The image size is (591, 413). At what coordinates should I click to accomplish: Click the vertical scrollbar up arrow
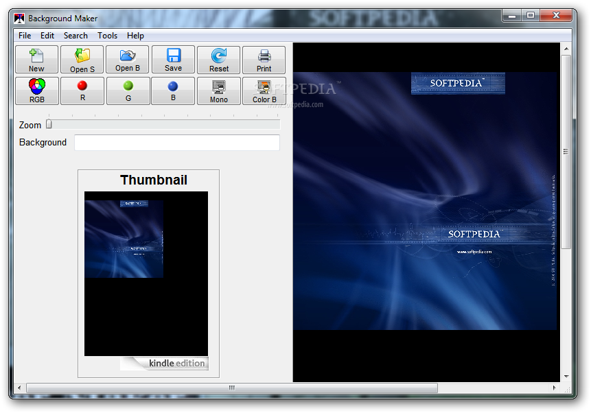pos(566,49)
